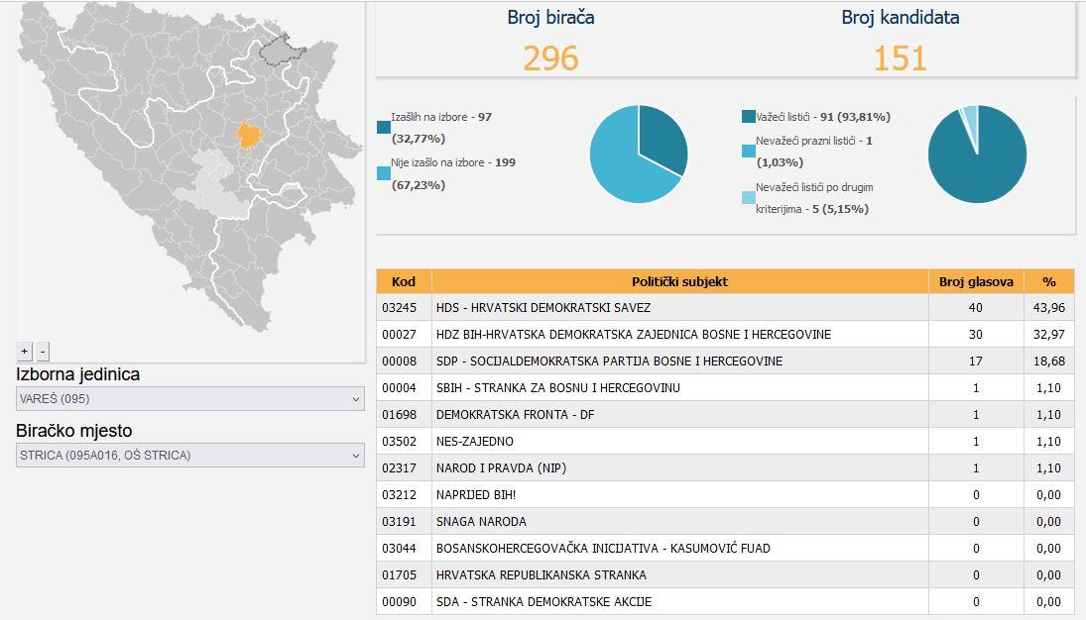Click the Broj birača value 296

tap(550, 58)
